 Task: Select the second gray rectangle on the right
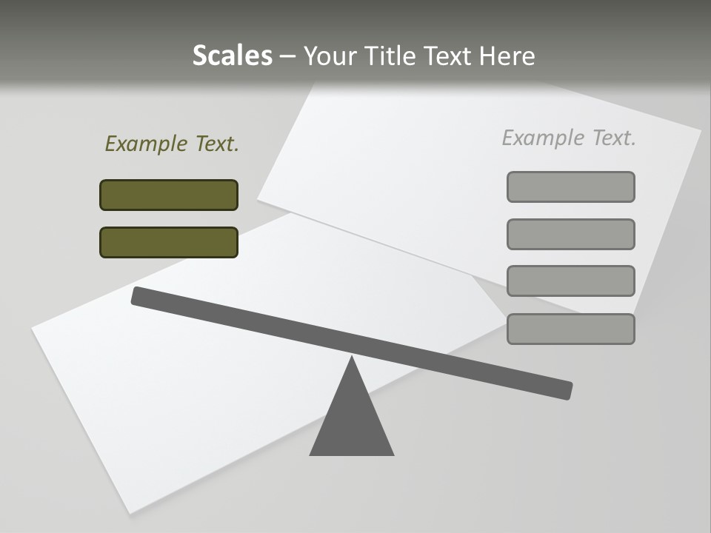[570, 234]
